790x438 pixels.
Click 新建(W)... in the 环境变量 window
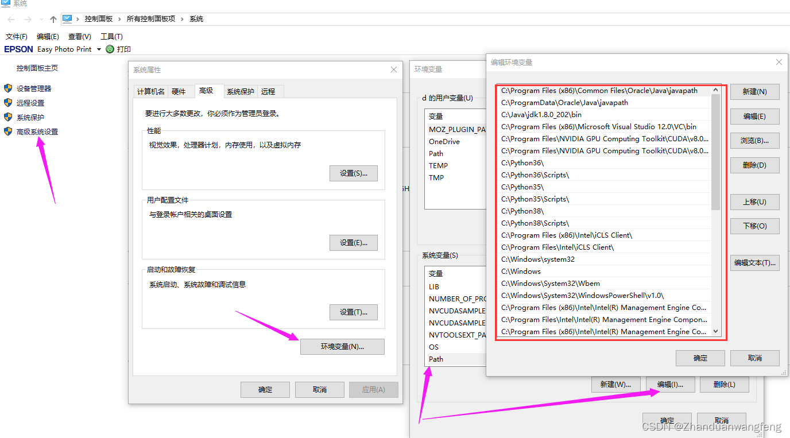[x=615, y=385]
